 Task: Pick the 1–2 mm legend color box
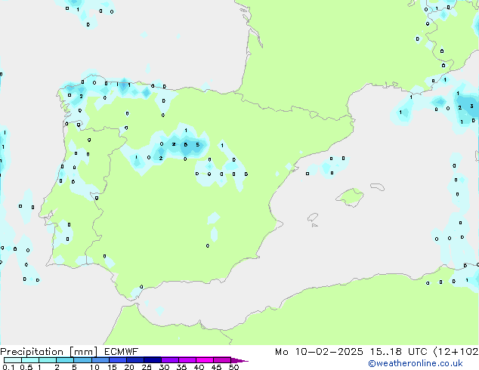(x=48, y=360)
